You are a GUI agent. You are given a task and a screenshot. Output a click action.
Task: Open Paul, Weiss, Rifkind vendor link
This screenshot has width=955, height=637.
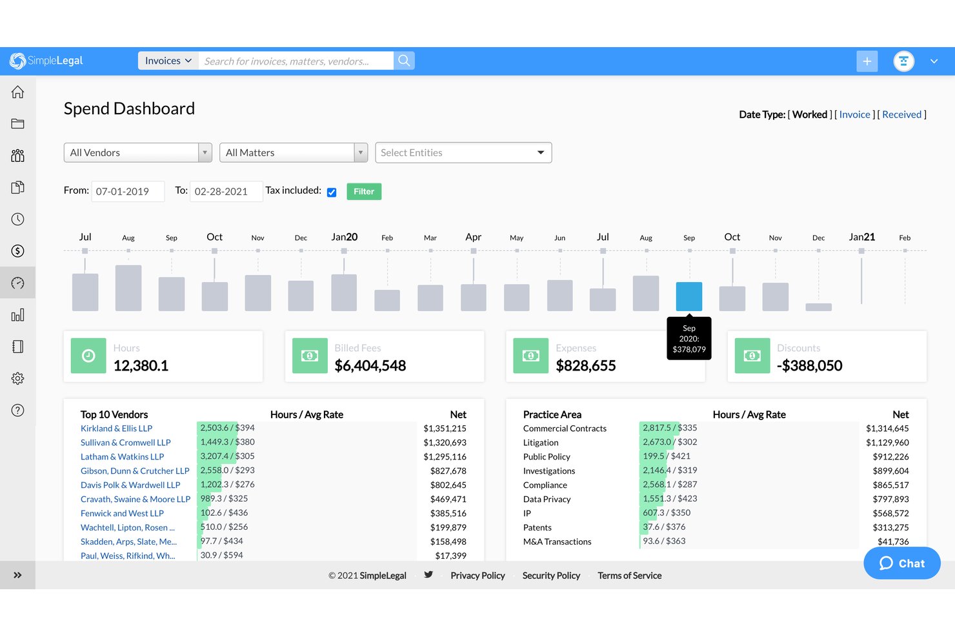128,556
